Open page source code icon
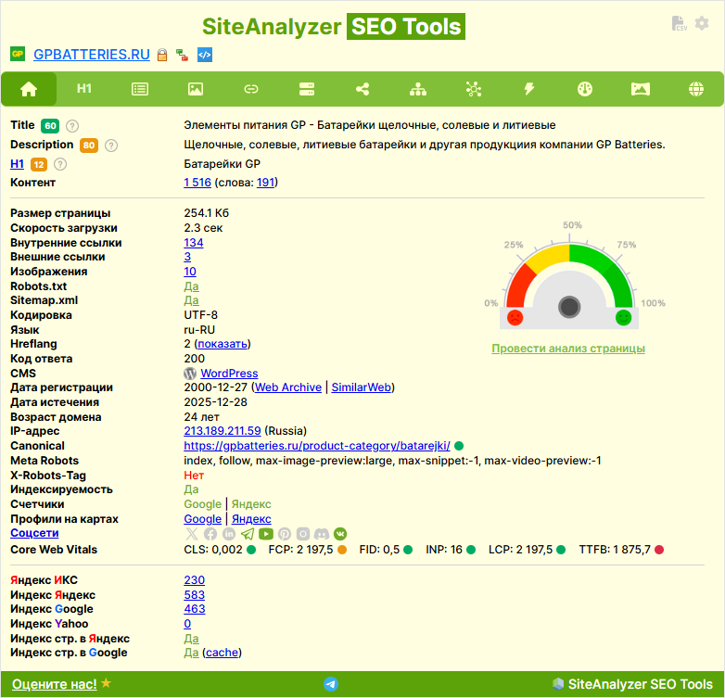This screenshot has width=725, height=698. pos(205,55)
